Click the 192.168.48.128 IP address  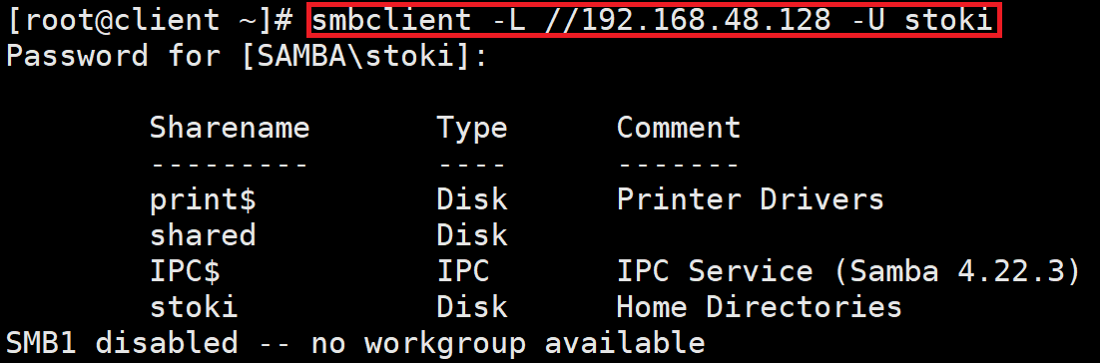[x=707, y=21]
